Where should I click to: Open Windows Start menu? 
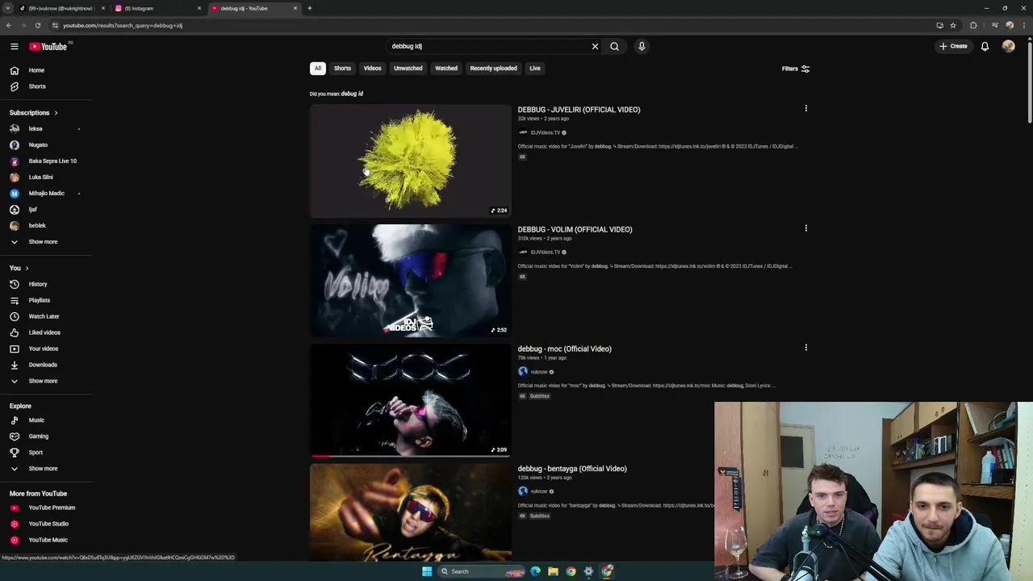[427, 571]
